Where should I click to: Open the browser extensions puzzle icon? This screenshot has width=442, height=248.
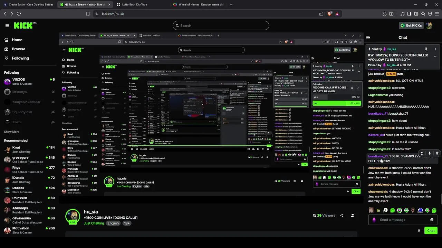[384, 14]
